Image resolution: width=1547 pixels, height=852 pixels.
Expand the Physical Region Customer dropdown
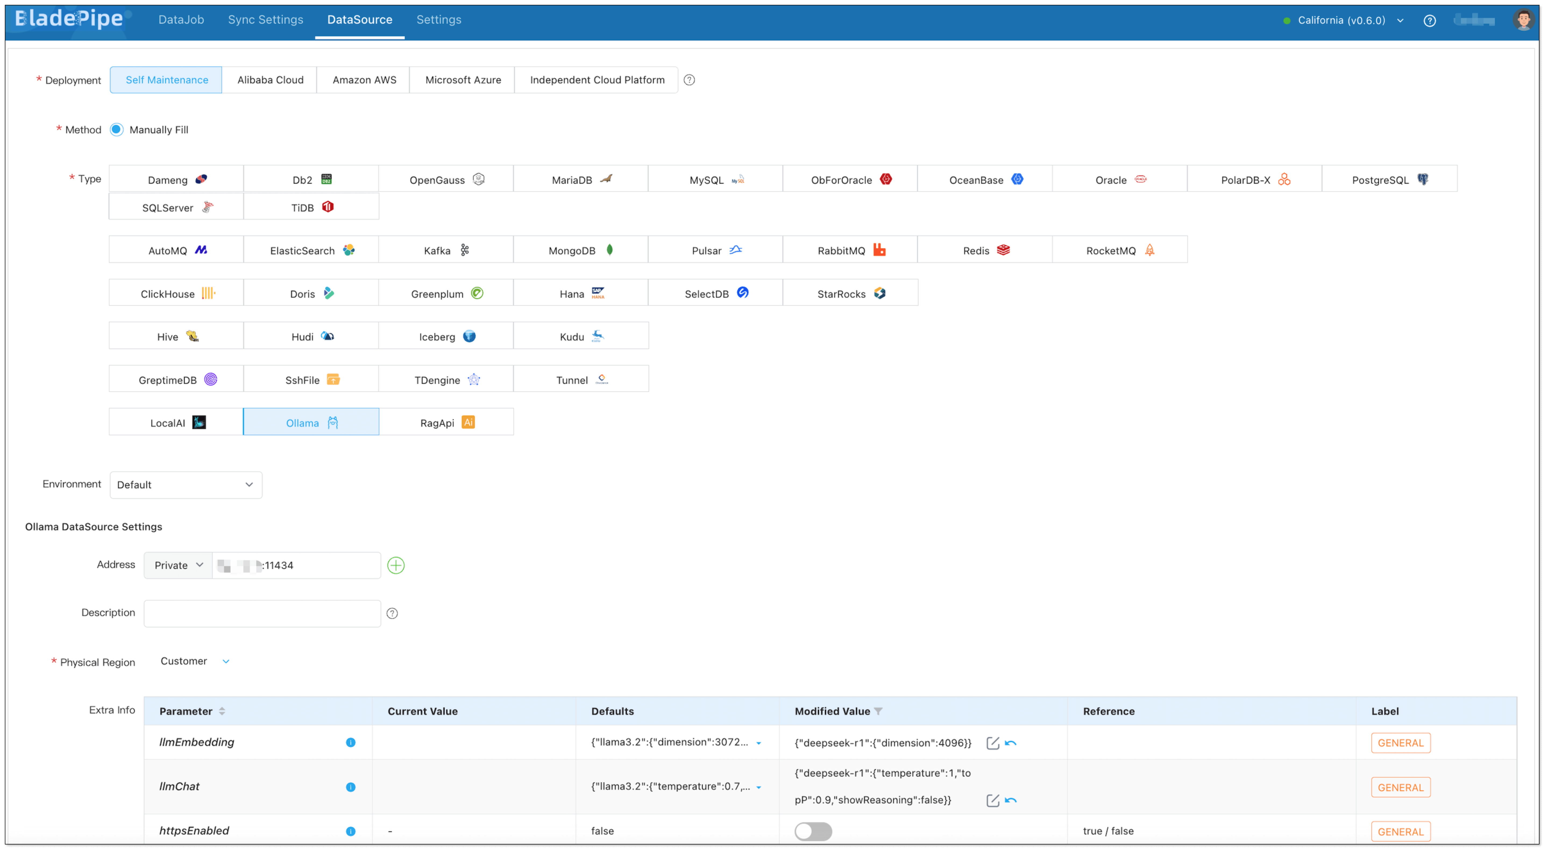click(194, 661)
